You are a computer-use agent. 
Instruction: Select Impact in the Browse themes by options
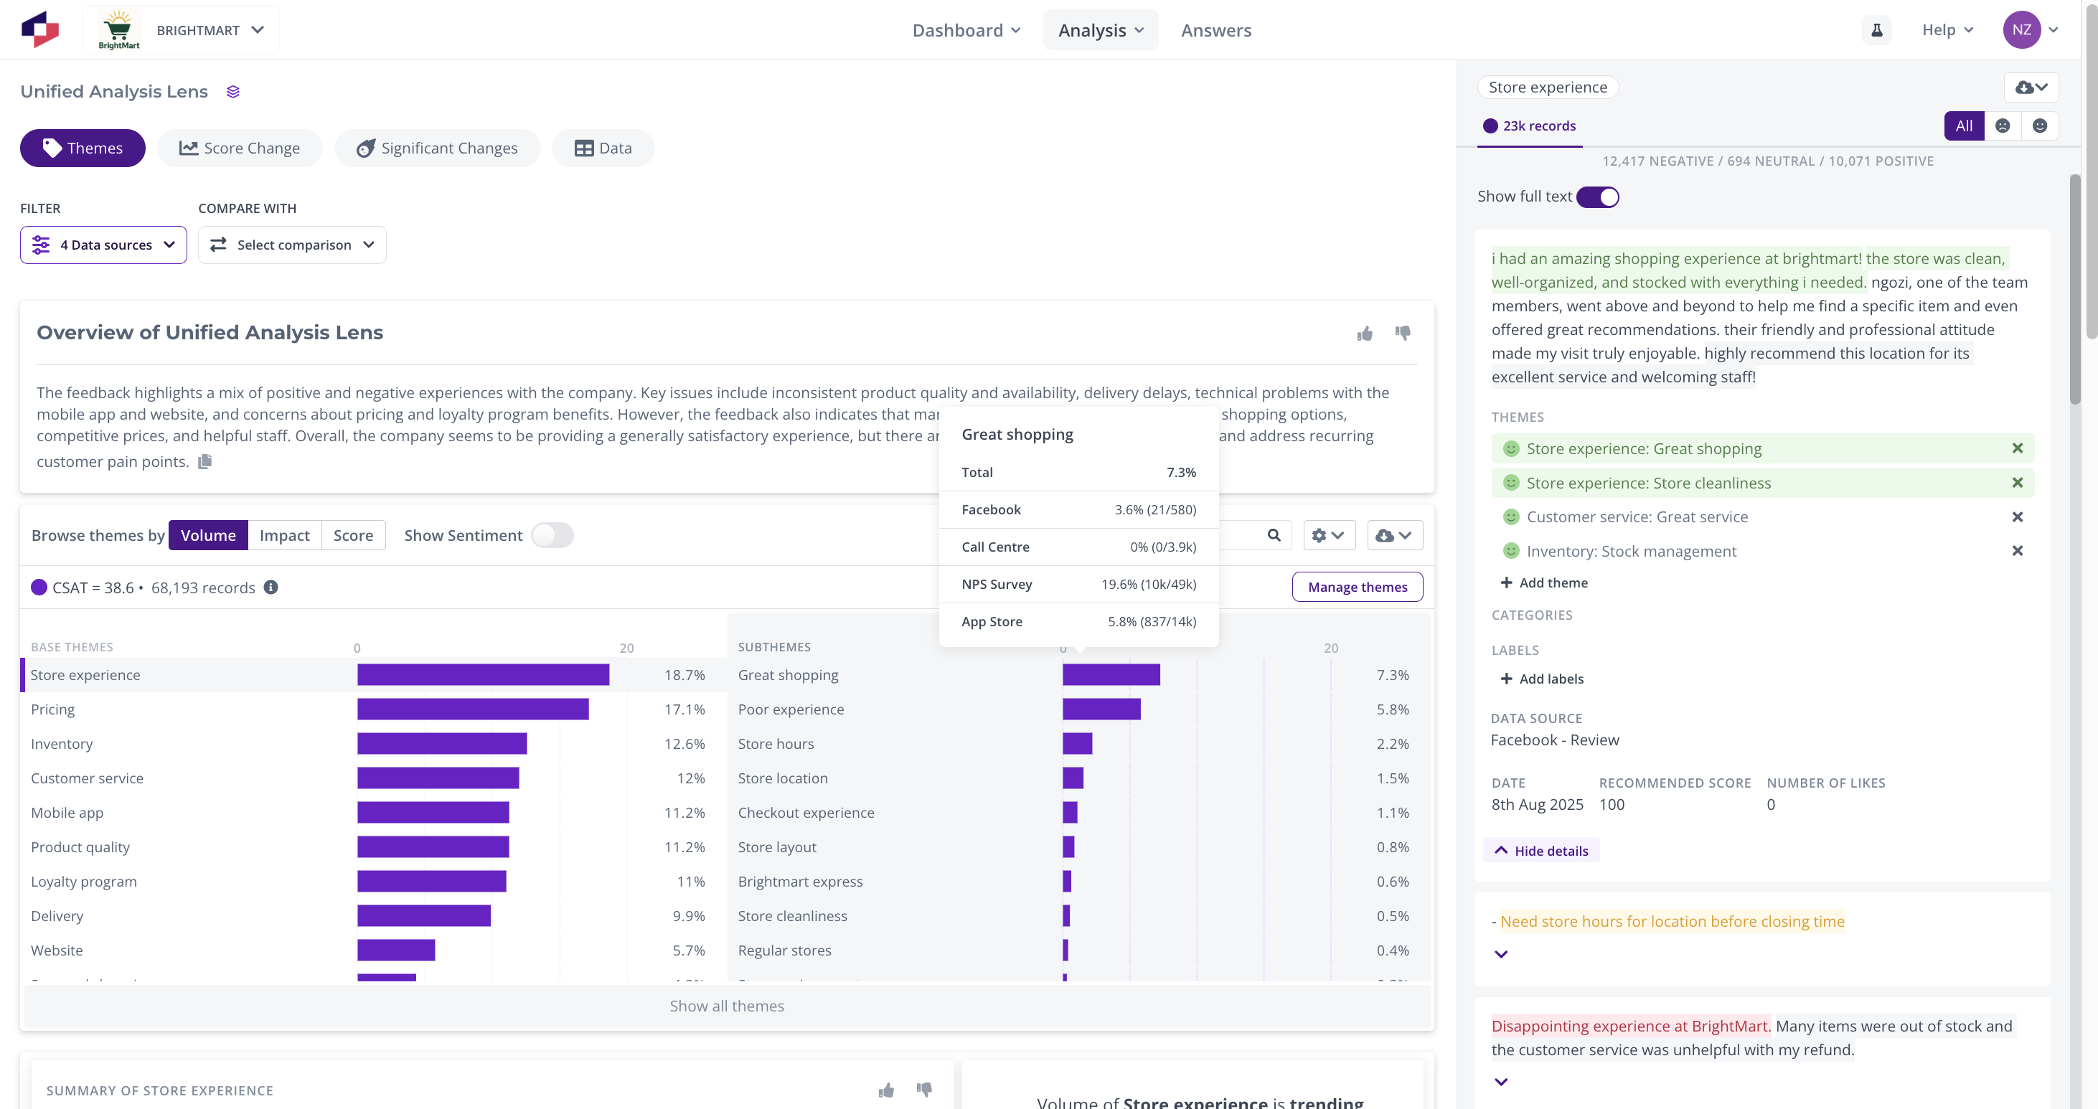point(284,535)
